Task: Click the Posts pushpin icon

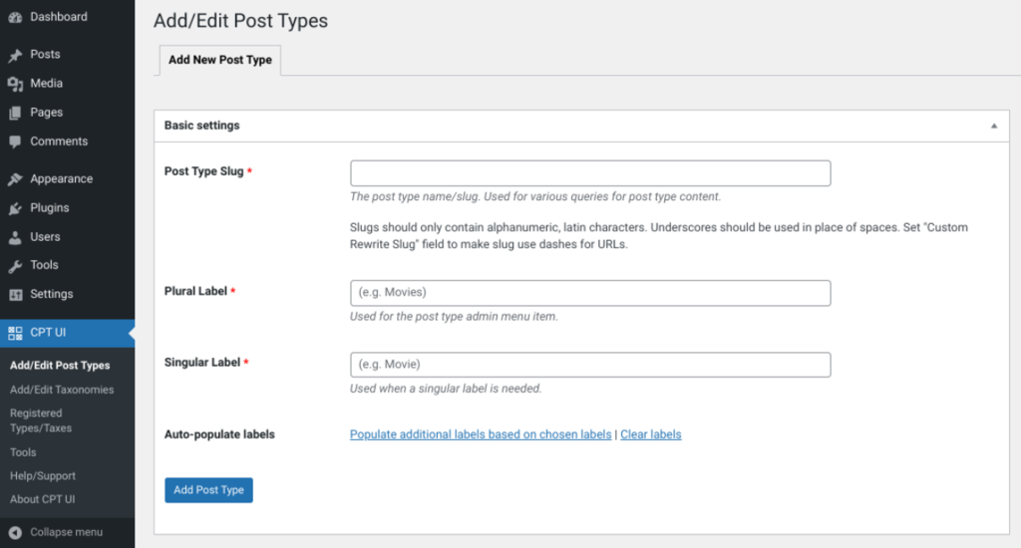Action: [x=15, y=55]
